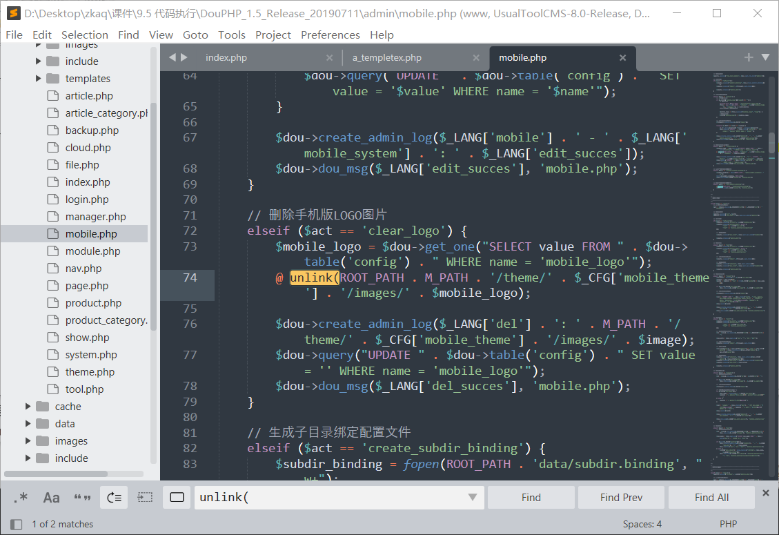Open system.php in sidebar
The width and height of the screenshot is (779, 535).
91,355
